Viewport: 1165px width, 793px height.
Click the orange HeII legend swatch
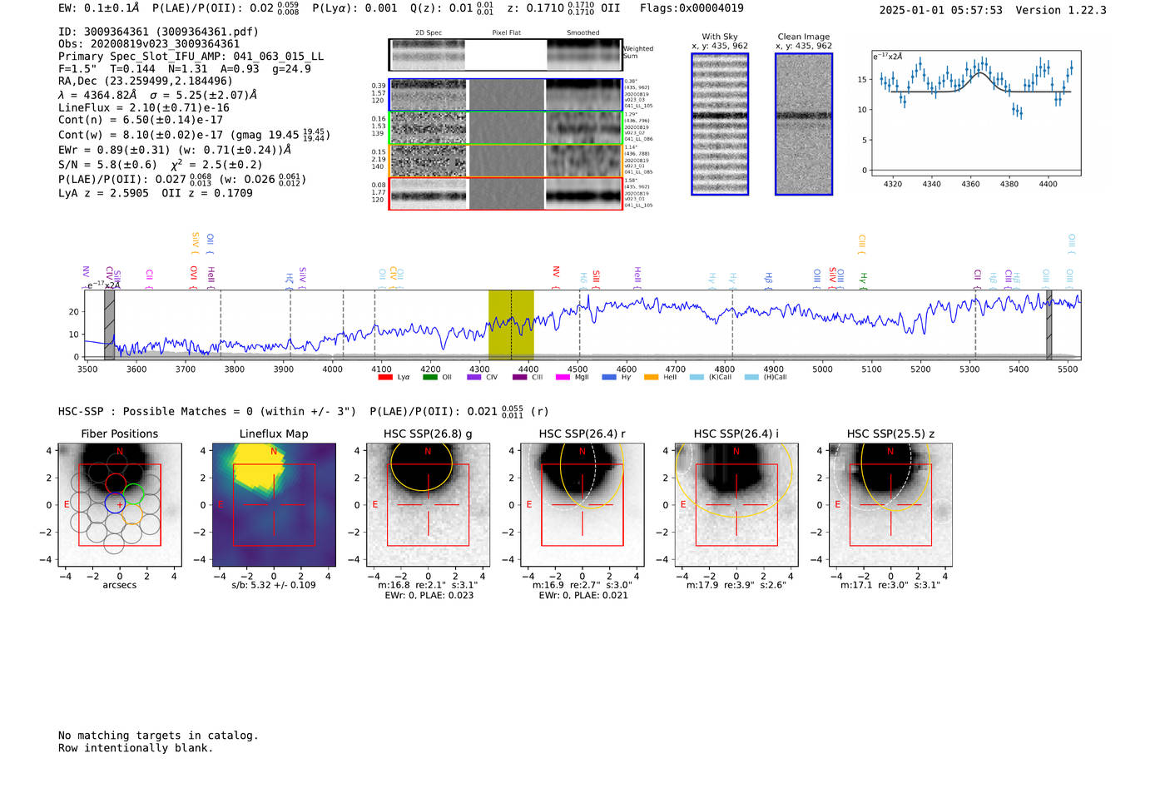click(x=651, y=377)
